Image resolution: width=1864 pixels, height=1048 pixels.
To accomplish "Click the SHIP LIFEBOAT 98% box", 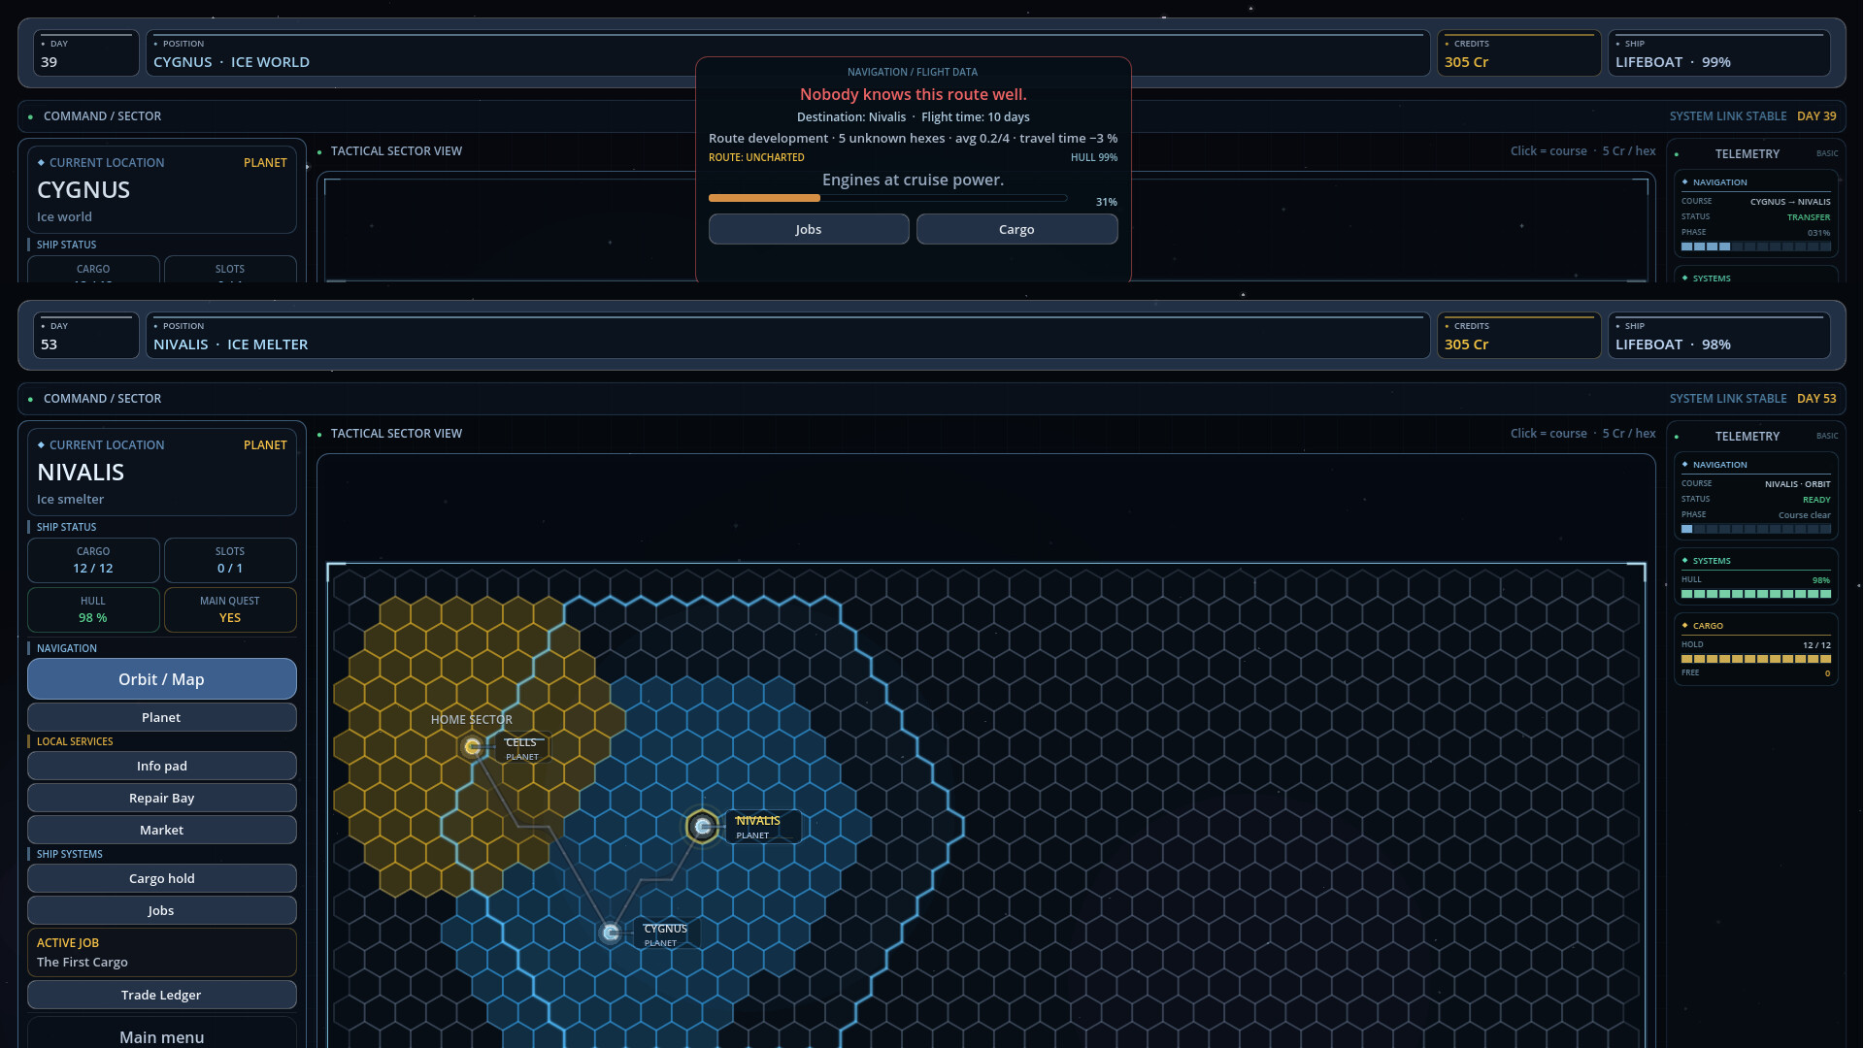I will [1719, 336].
